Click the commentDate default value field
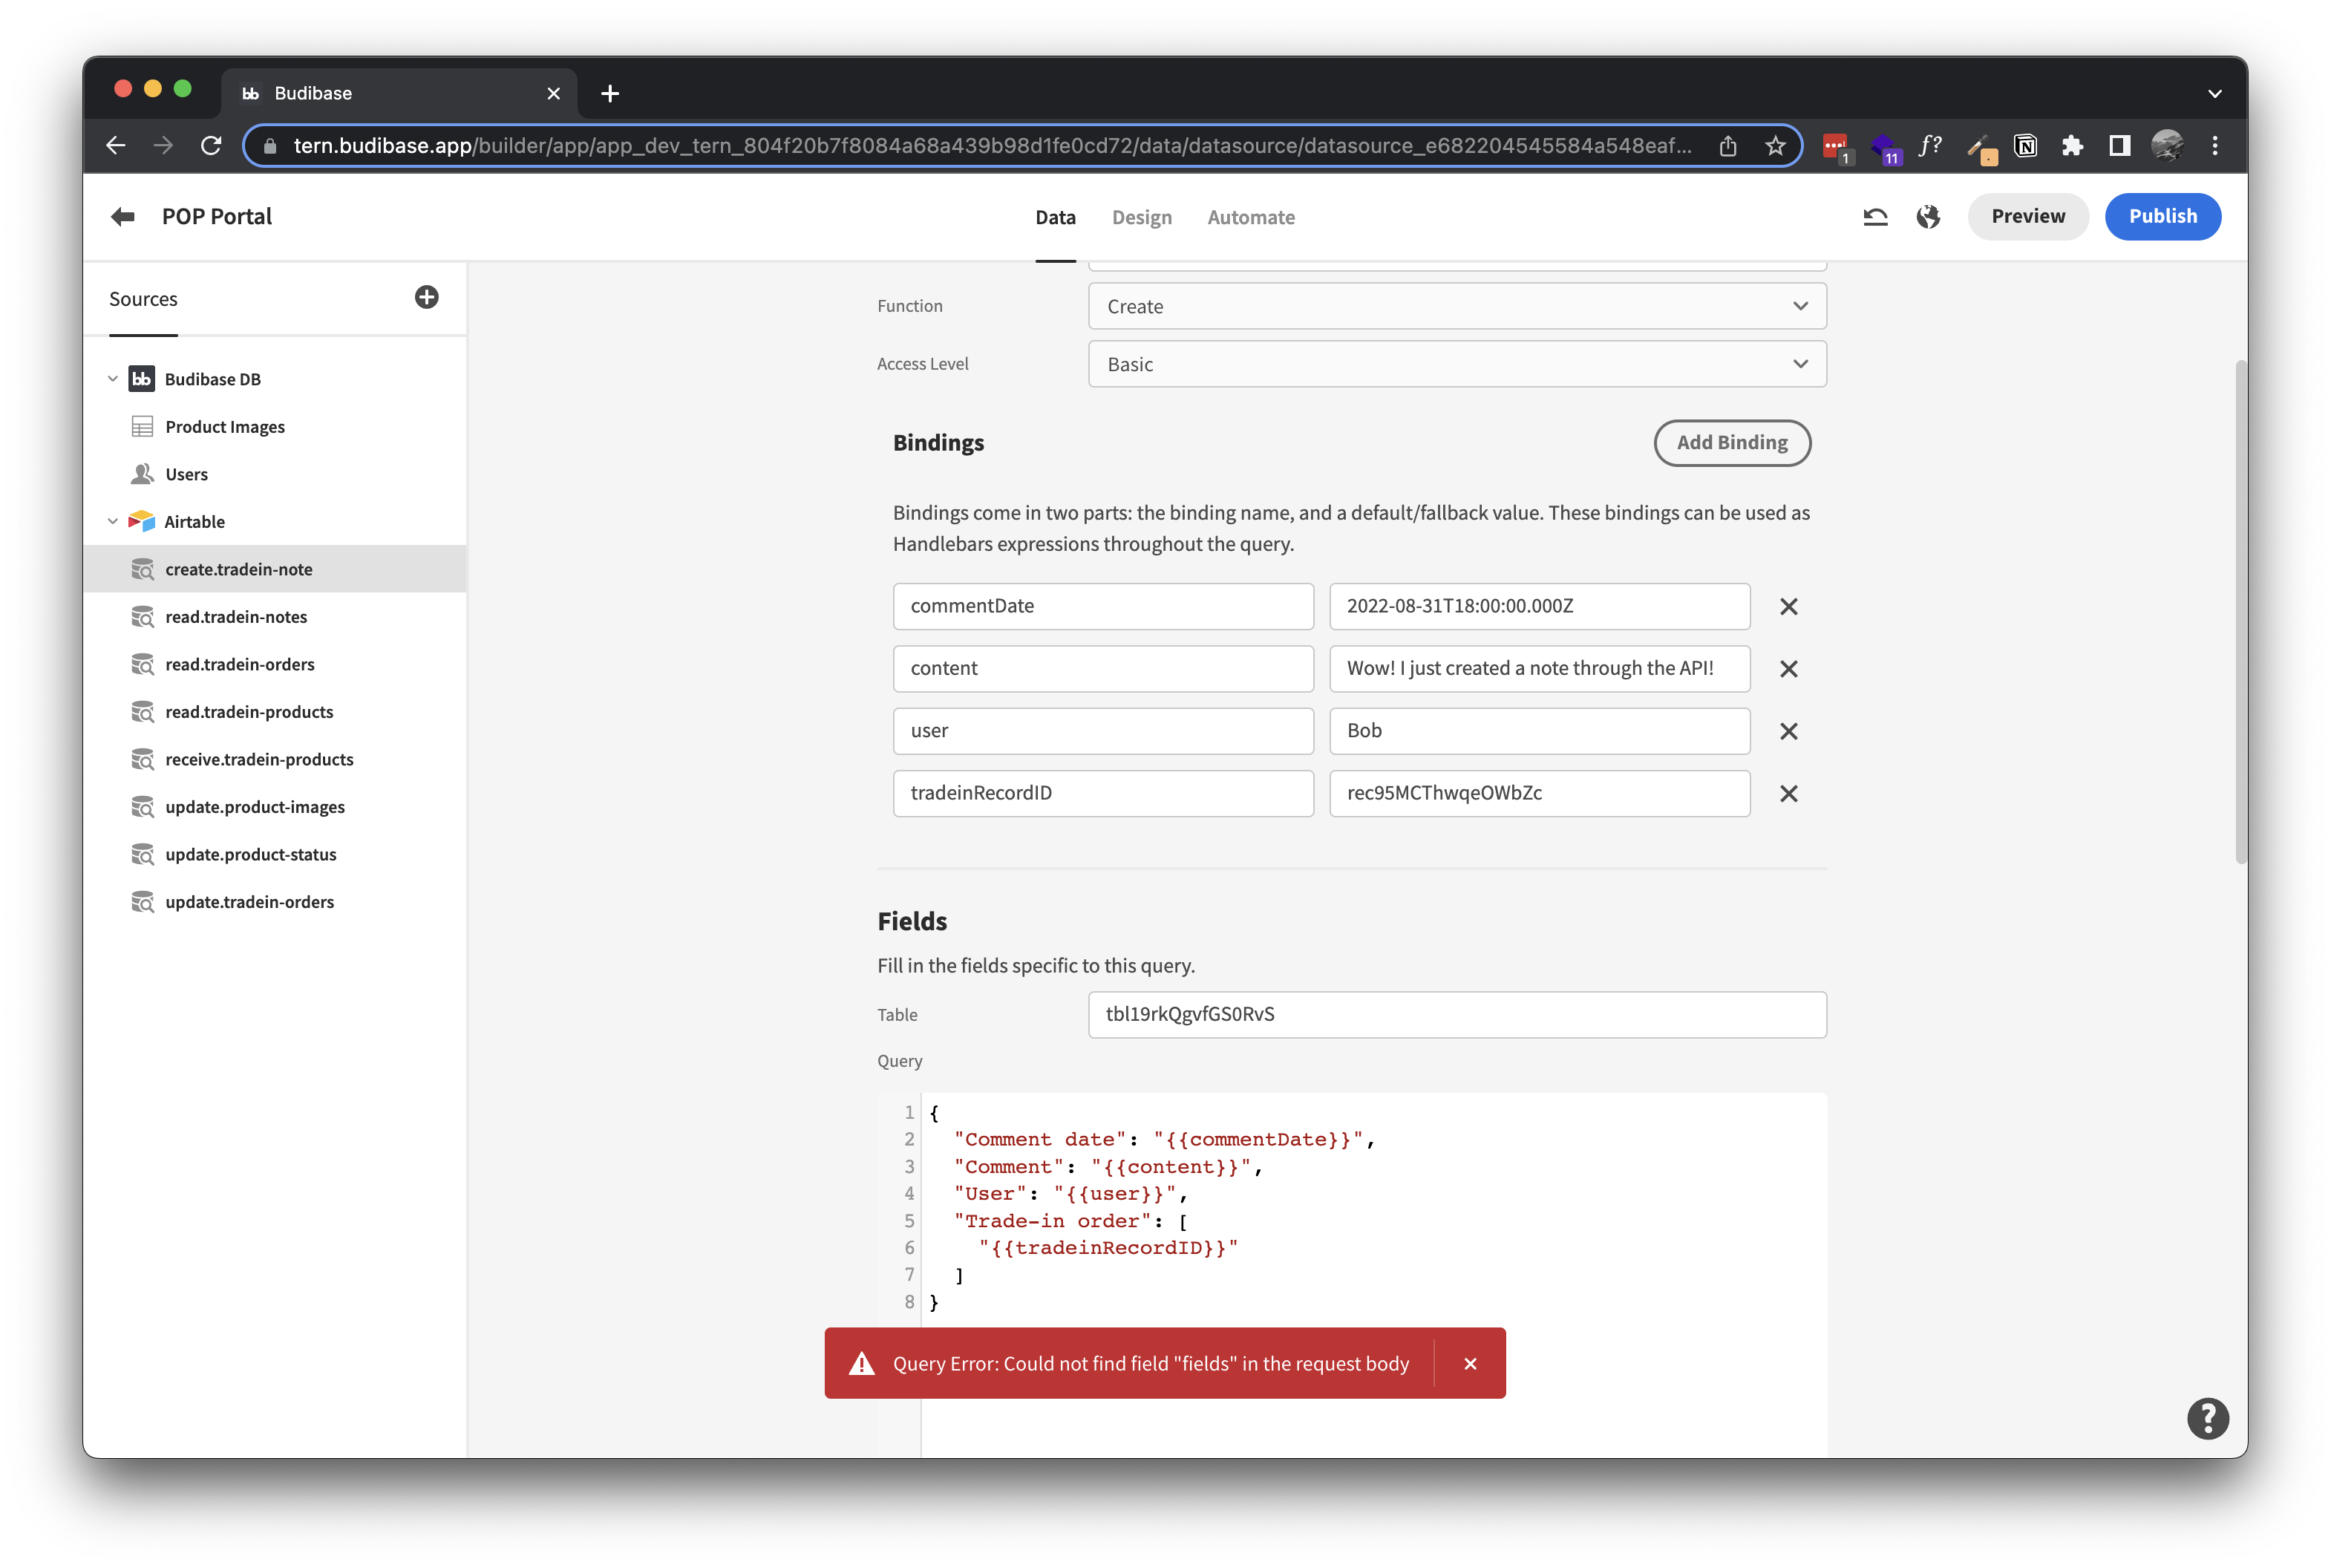The image size is (2331, 1568). click(1539, 607)
